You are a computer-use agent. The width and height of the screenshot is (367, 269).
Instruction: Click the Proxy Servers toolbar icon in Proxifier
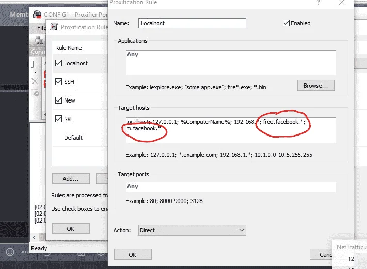click(39, 40)
